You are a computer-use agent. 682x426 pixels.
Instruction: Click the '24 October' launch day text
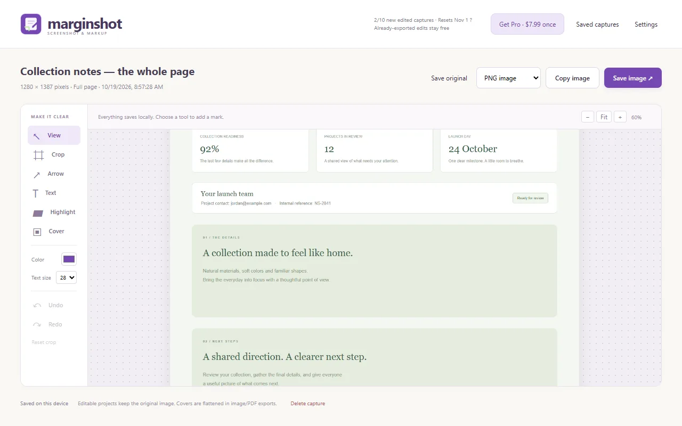[x=473, y=149]
